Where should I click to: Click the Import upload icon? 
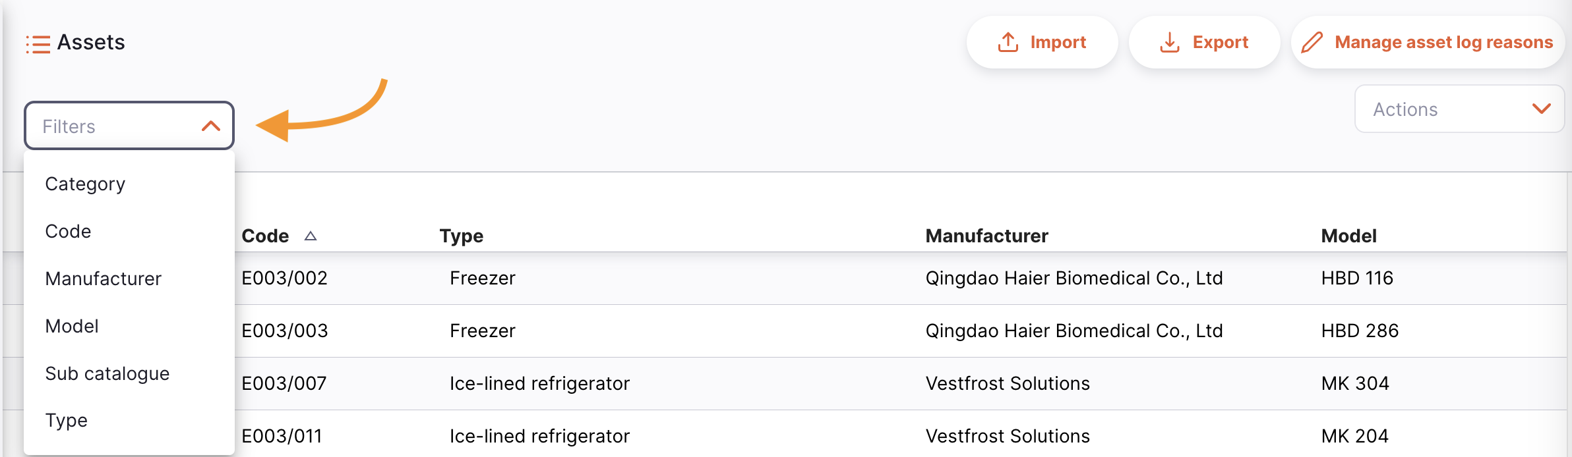1008,42
